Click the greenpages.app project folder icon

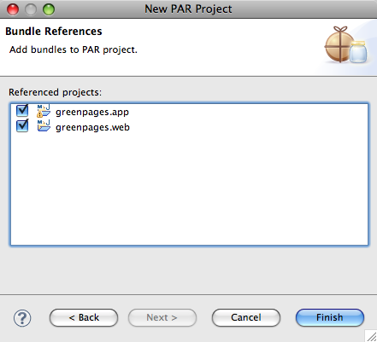coord(44,111)
